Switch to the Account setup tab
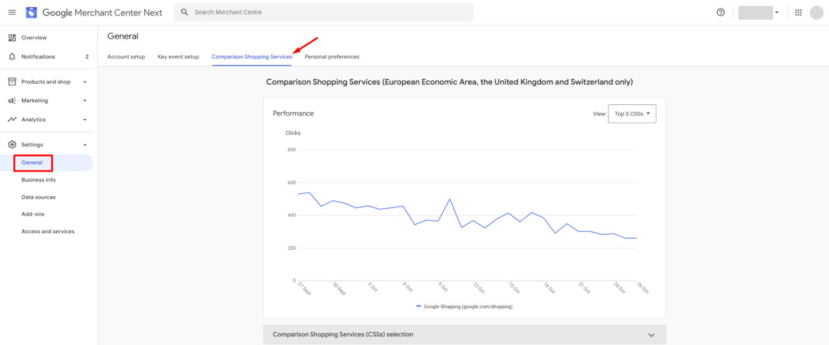The width and height of the screenshot is (829, 345). [x=126, y=57]
